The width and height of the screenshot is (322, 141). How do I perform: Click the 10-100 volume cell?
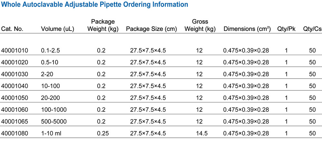51,86
